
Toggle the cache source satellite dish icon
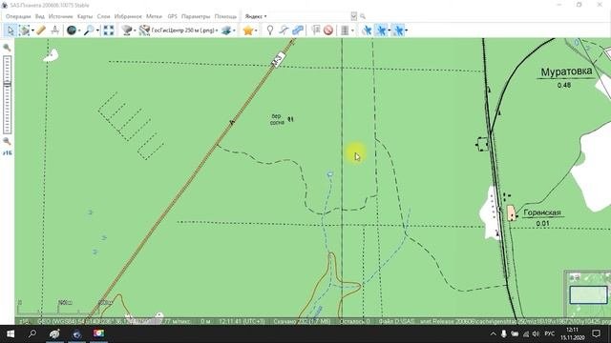(x=127, y=30)
